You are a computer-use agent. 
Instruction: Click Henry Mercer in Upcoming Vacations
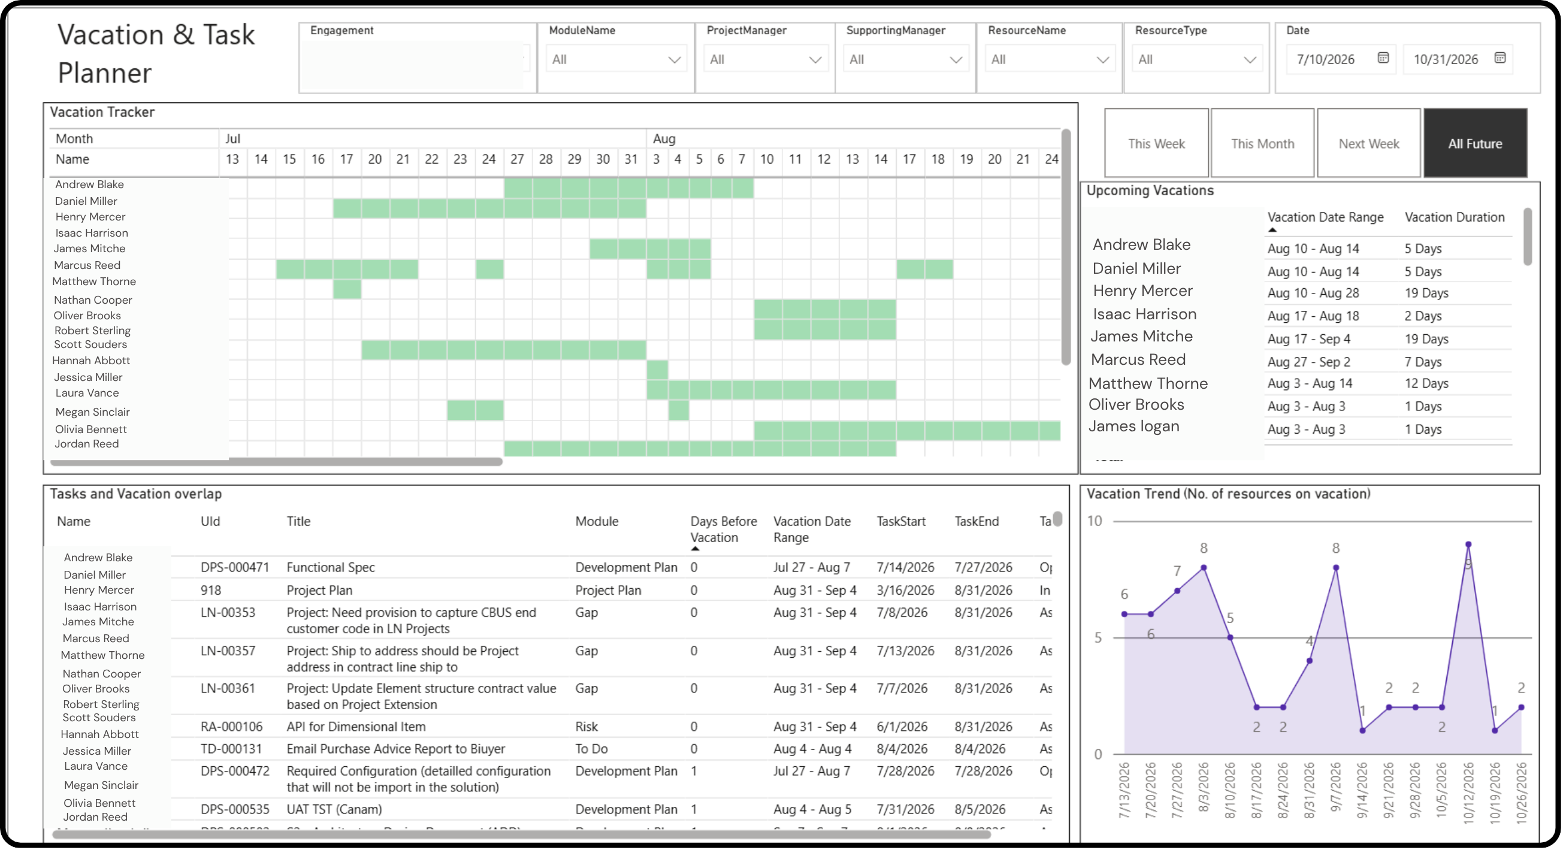pyautogui.click(x=1142, y=291)
